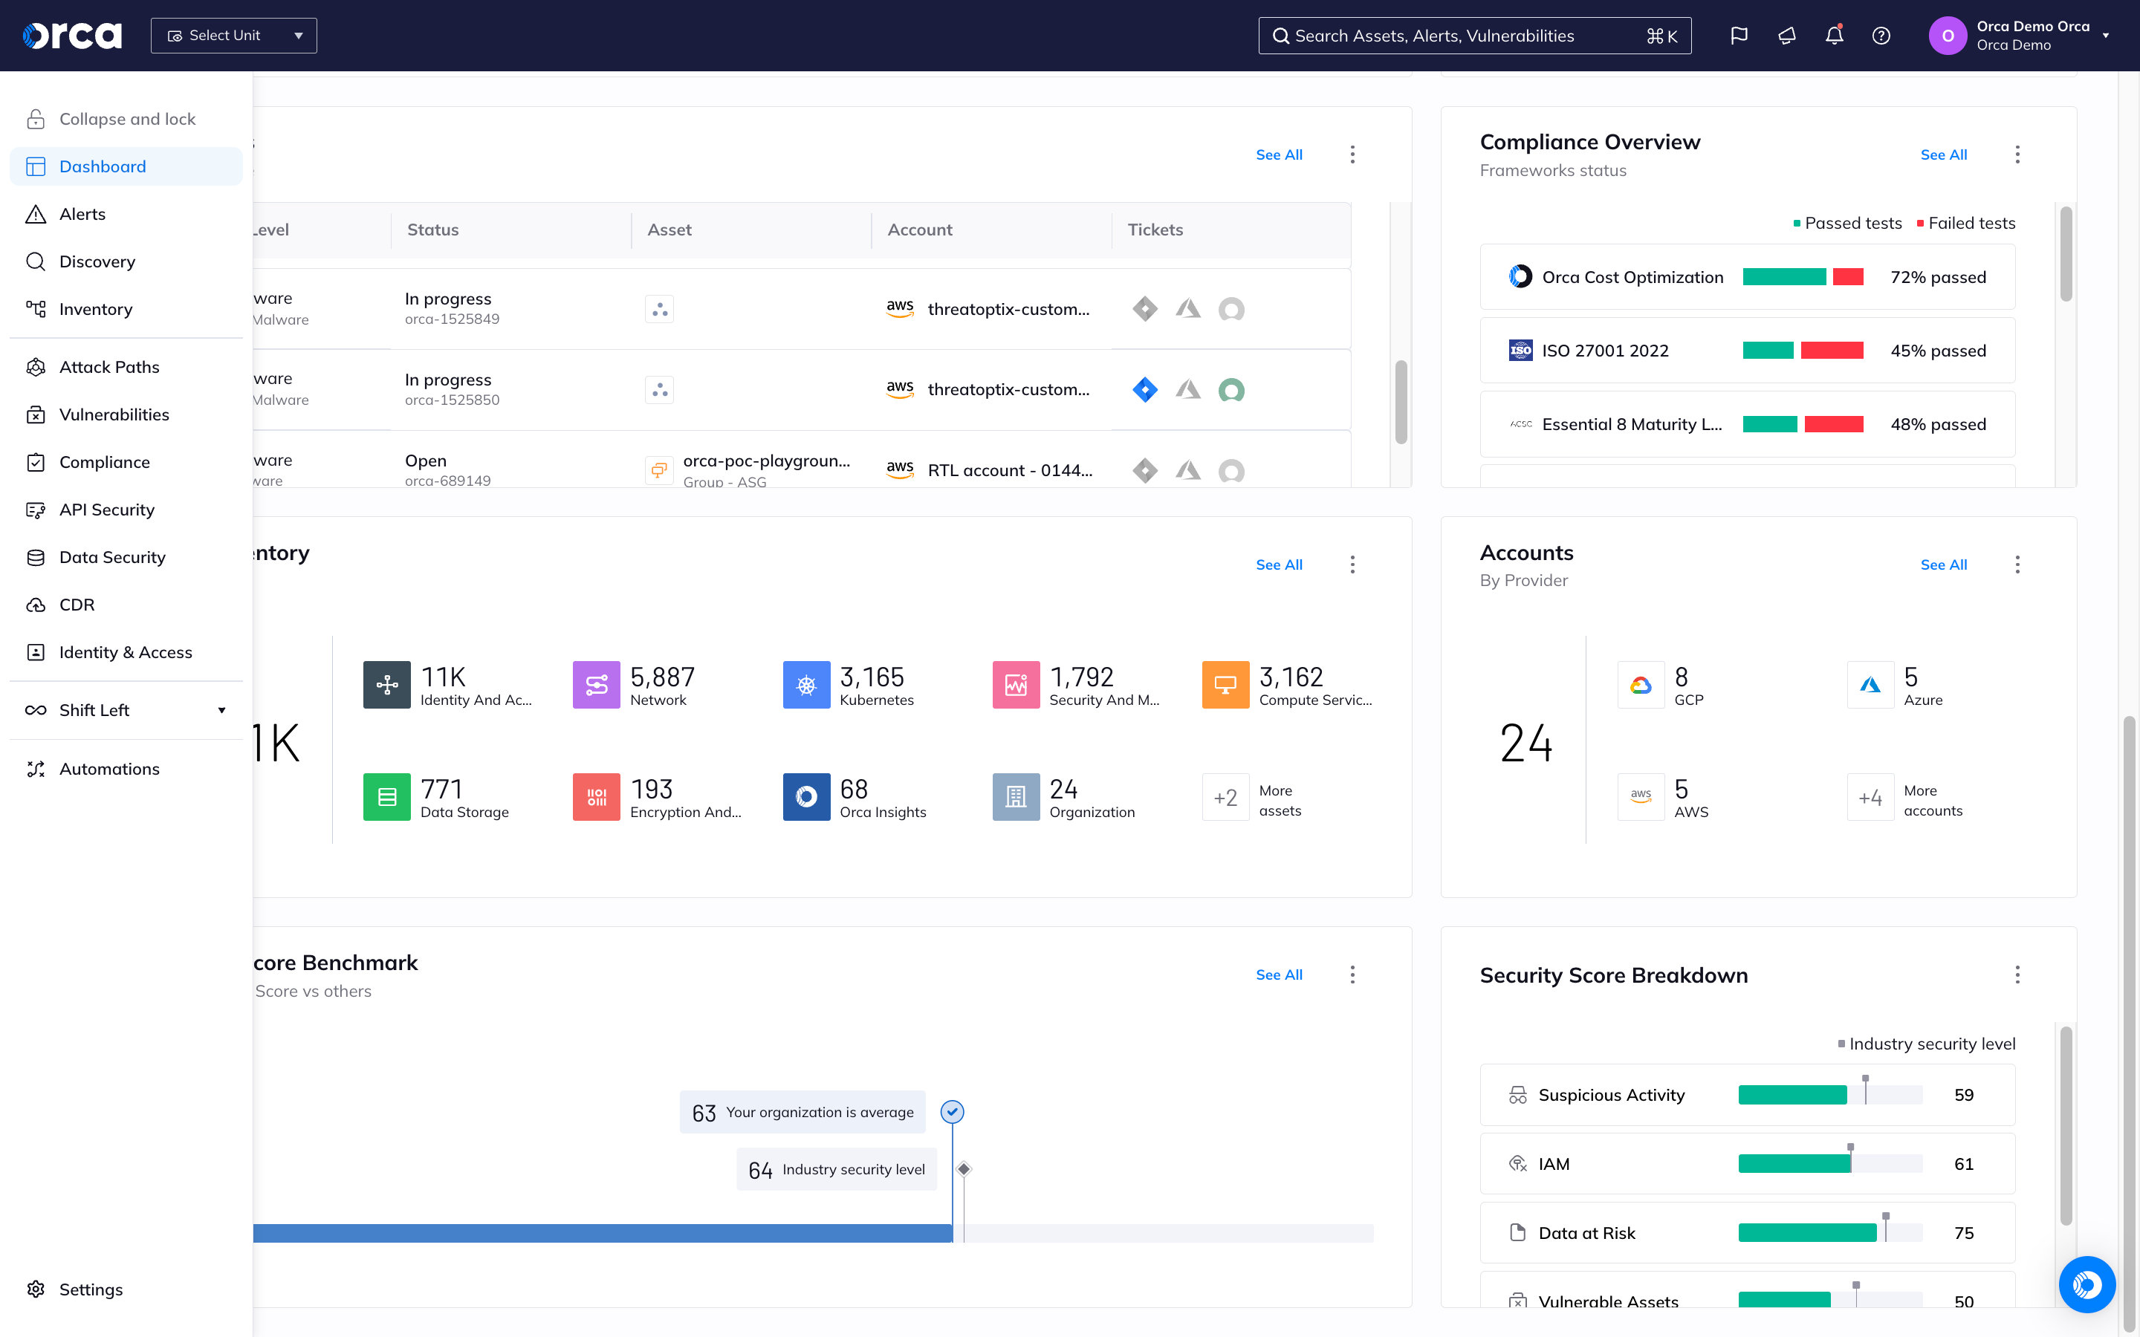Screen dimensions: 2140x1337
Task: Open CDR in sidebar
Action: tap(126, 605)
